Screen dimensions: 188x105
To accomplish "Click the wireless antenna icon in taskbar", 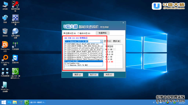I will (x=21, y=102).
